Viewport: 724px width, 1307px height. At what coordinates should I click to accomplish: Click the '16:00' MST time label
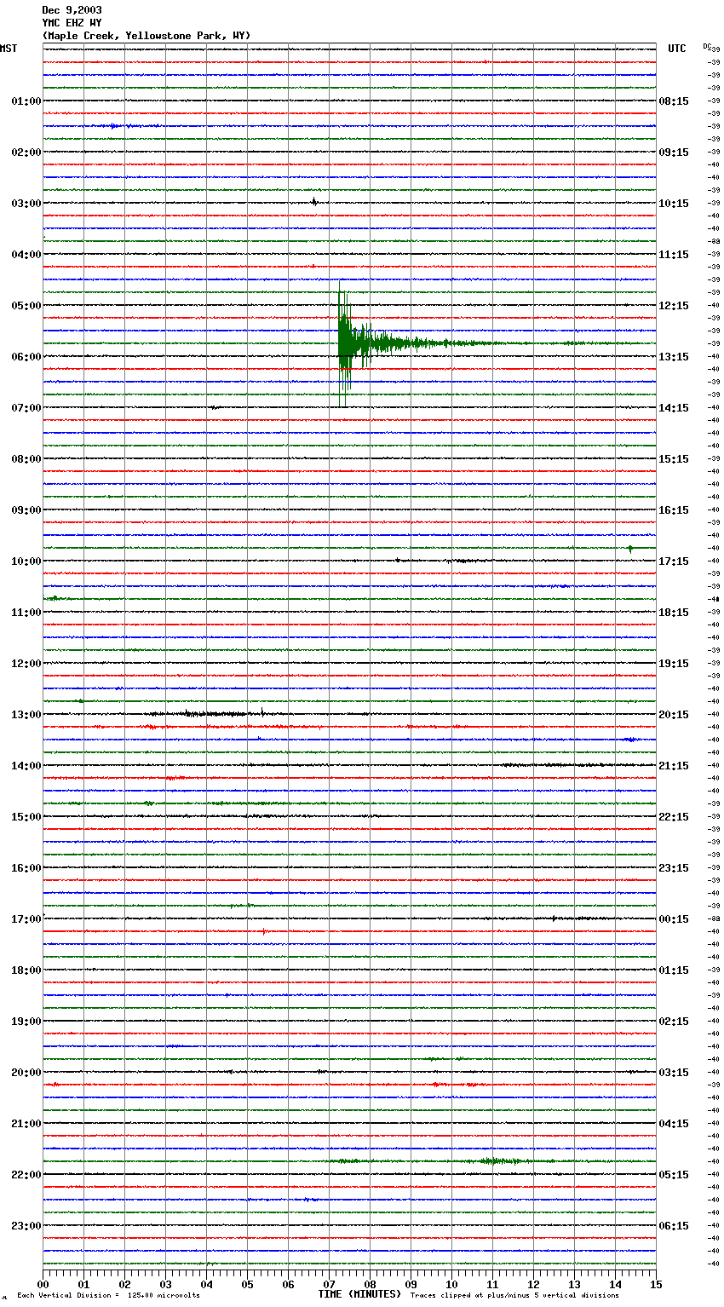pos(26,868)
